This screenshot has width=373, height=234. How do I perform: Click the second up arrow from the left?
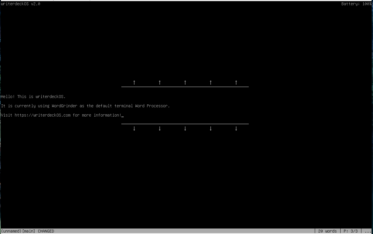(160, 83)
